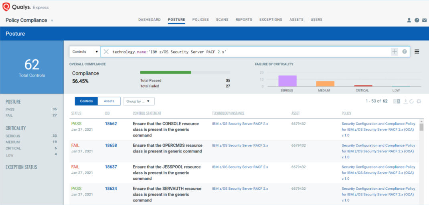The width and height of the screenshot is (429, 205).
Task: Click the Total Failed count 27
Action: click(228, 86)
